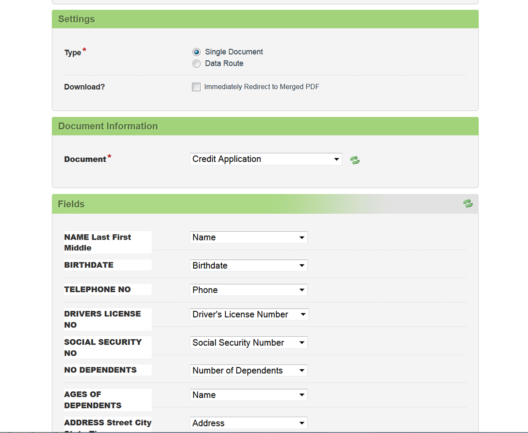Image resolution: width=528 pixels, height=433 pixels.
Task: Click the DRIVERS LICENSE NO label
Action: pos(103,319)
